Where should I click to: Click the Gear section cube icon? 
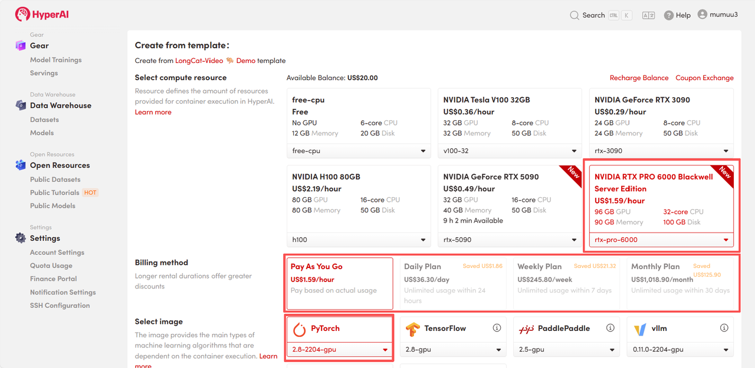tap(21, 45)
